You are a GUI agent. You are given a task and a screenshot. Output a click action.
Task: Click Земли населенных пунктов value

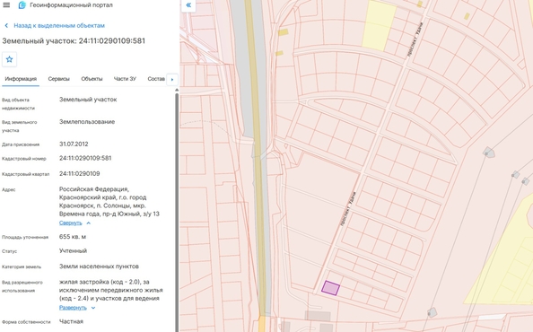[99, 266]
